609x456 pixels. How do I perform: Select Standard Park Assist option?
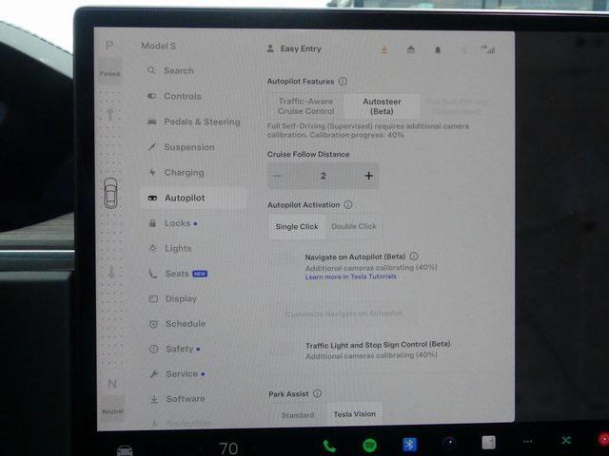[x=298, y=415]
